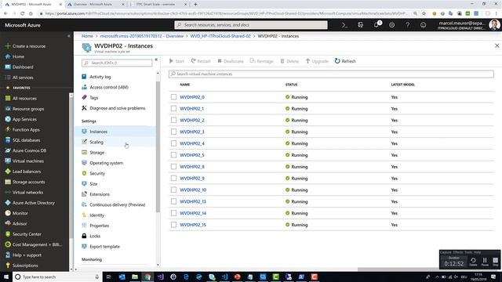
Task: Select checkbox for WVDHP02_0
Action: tap(173, 97)
